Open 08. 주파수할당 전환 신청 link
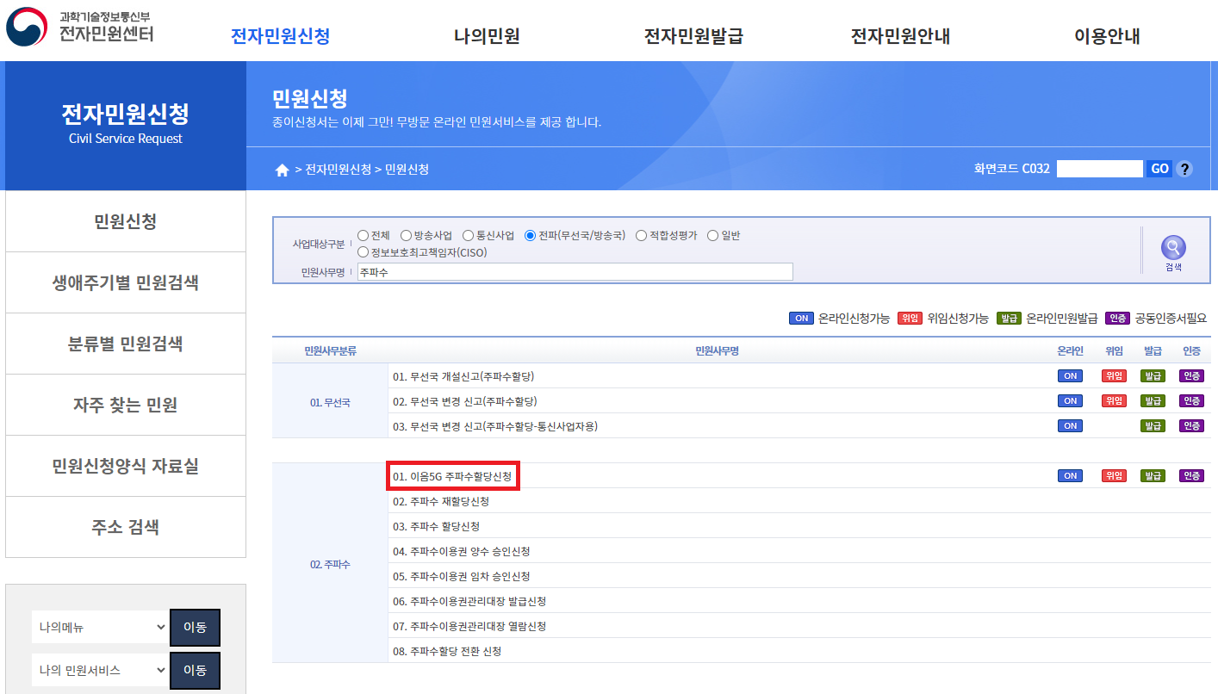The height and width of the screenshot is (694, 1218). [447, 651]
